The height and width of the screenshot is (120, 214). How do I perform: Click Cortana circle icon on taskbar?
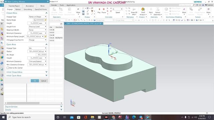tap(58, 117)
